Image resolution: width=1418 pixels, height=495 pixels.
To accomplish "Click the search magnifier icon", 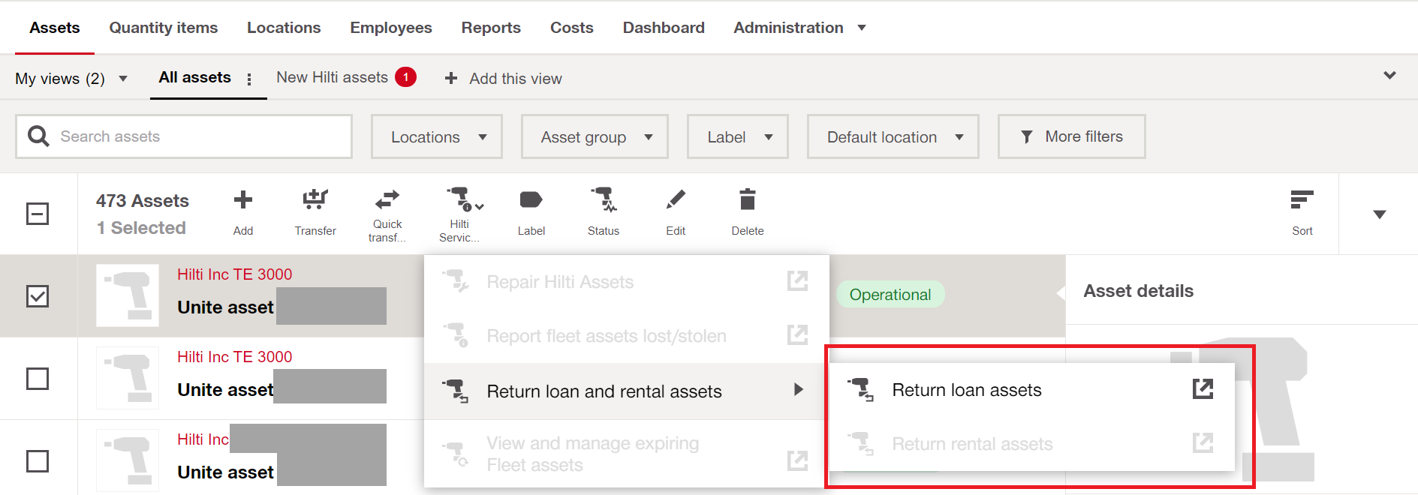I will point(38,136).
